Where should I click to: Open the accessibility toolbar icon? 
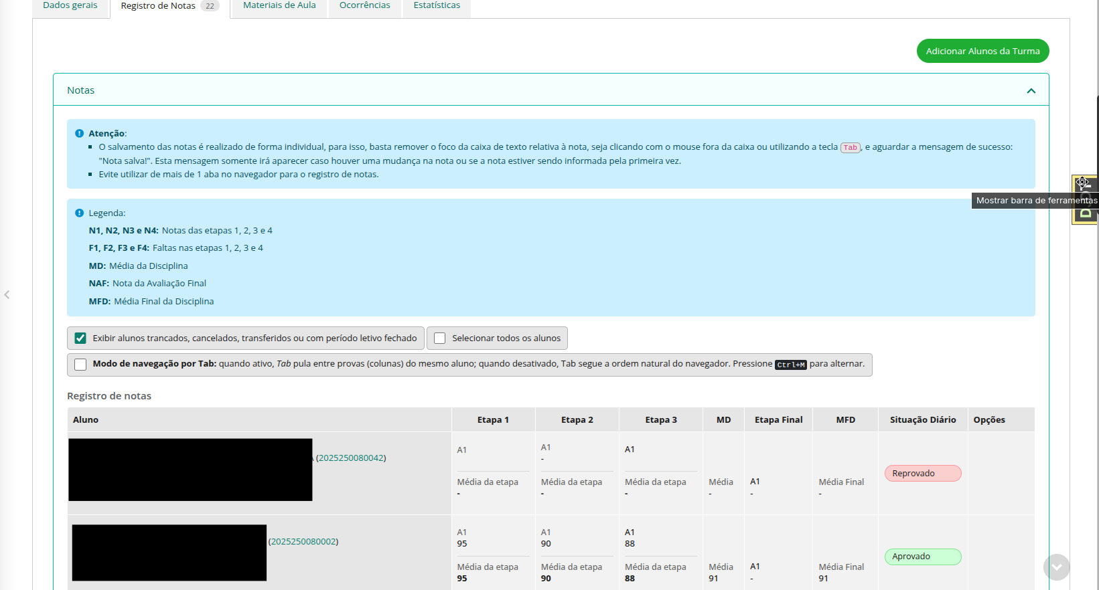click(1082, 183)
